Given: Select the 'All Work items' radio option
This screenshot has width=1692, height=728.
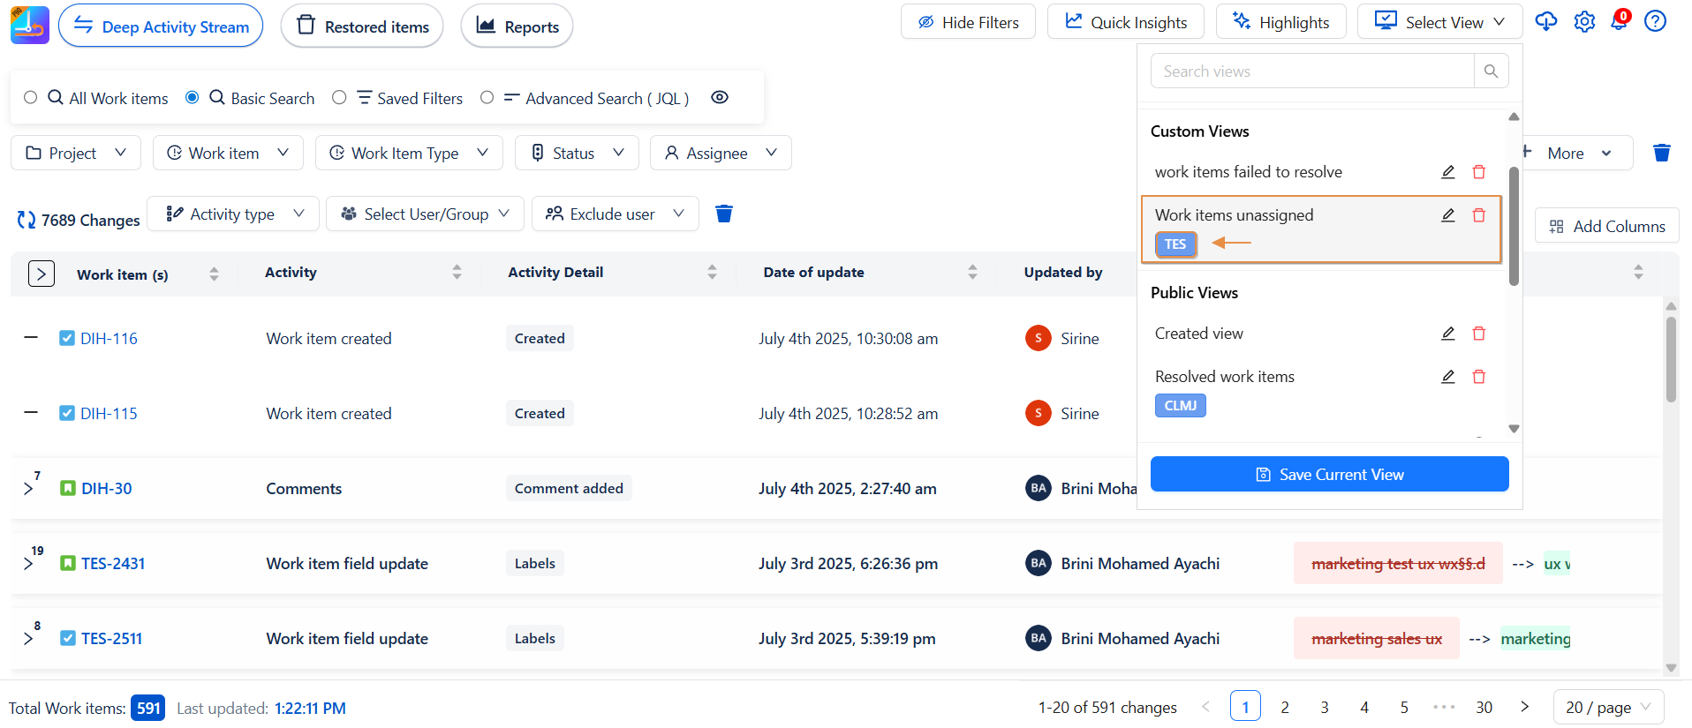Looking at the screenshot, I should 31,98.
